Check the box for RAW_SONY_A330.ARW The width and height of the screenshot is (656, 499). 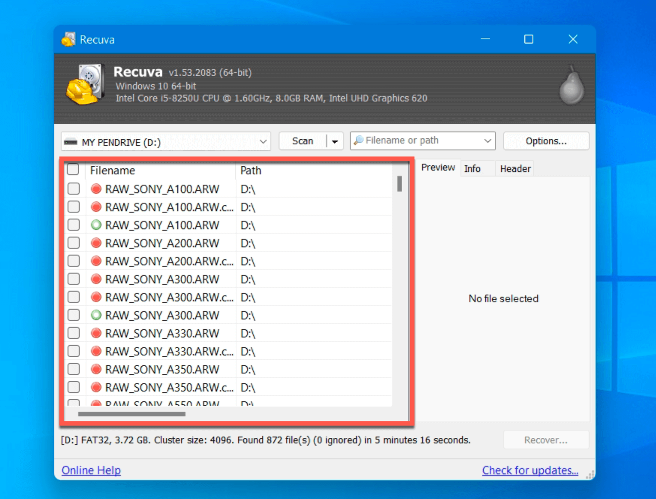[x=74, y=333]
